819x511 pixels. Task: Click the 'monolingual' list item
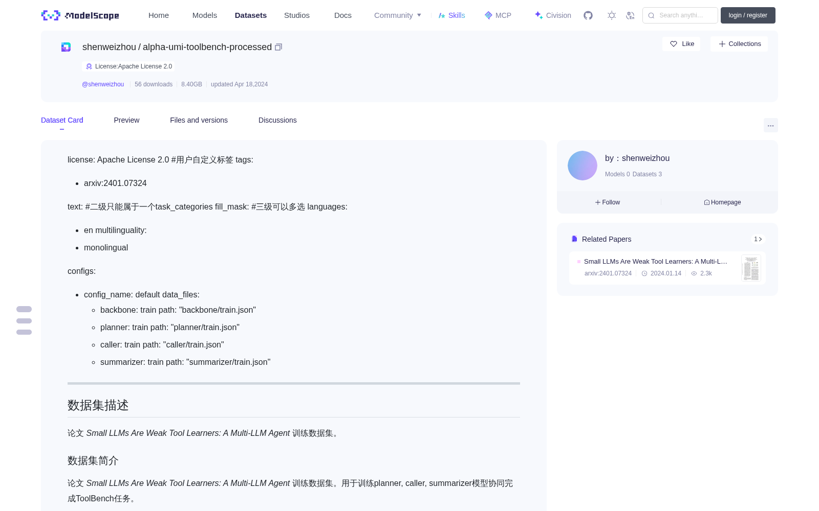106,247
